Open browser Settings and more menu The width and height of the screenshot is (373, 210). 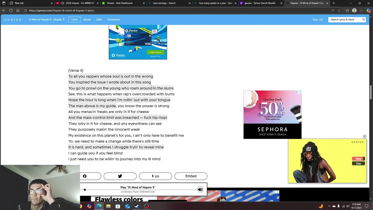361,10
